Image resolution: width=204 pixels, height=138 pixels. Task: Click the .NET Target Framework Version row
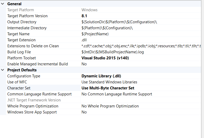coord(34,100)
